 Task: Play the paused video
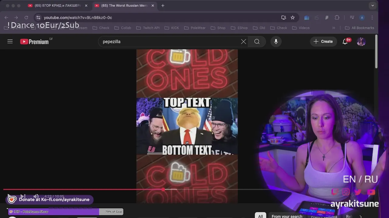(9, 197)
